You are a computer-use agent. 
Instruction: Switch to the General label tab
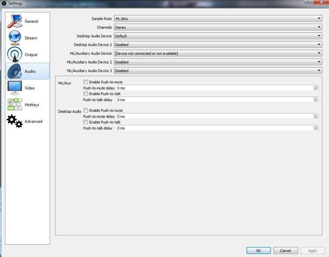[x=32, y=21]
